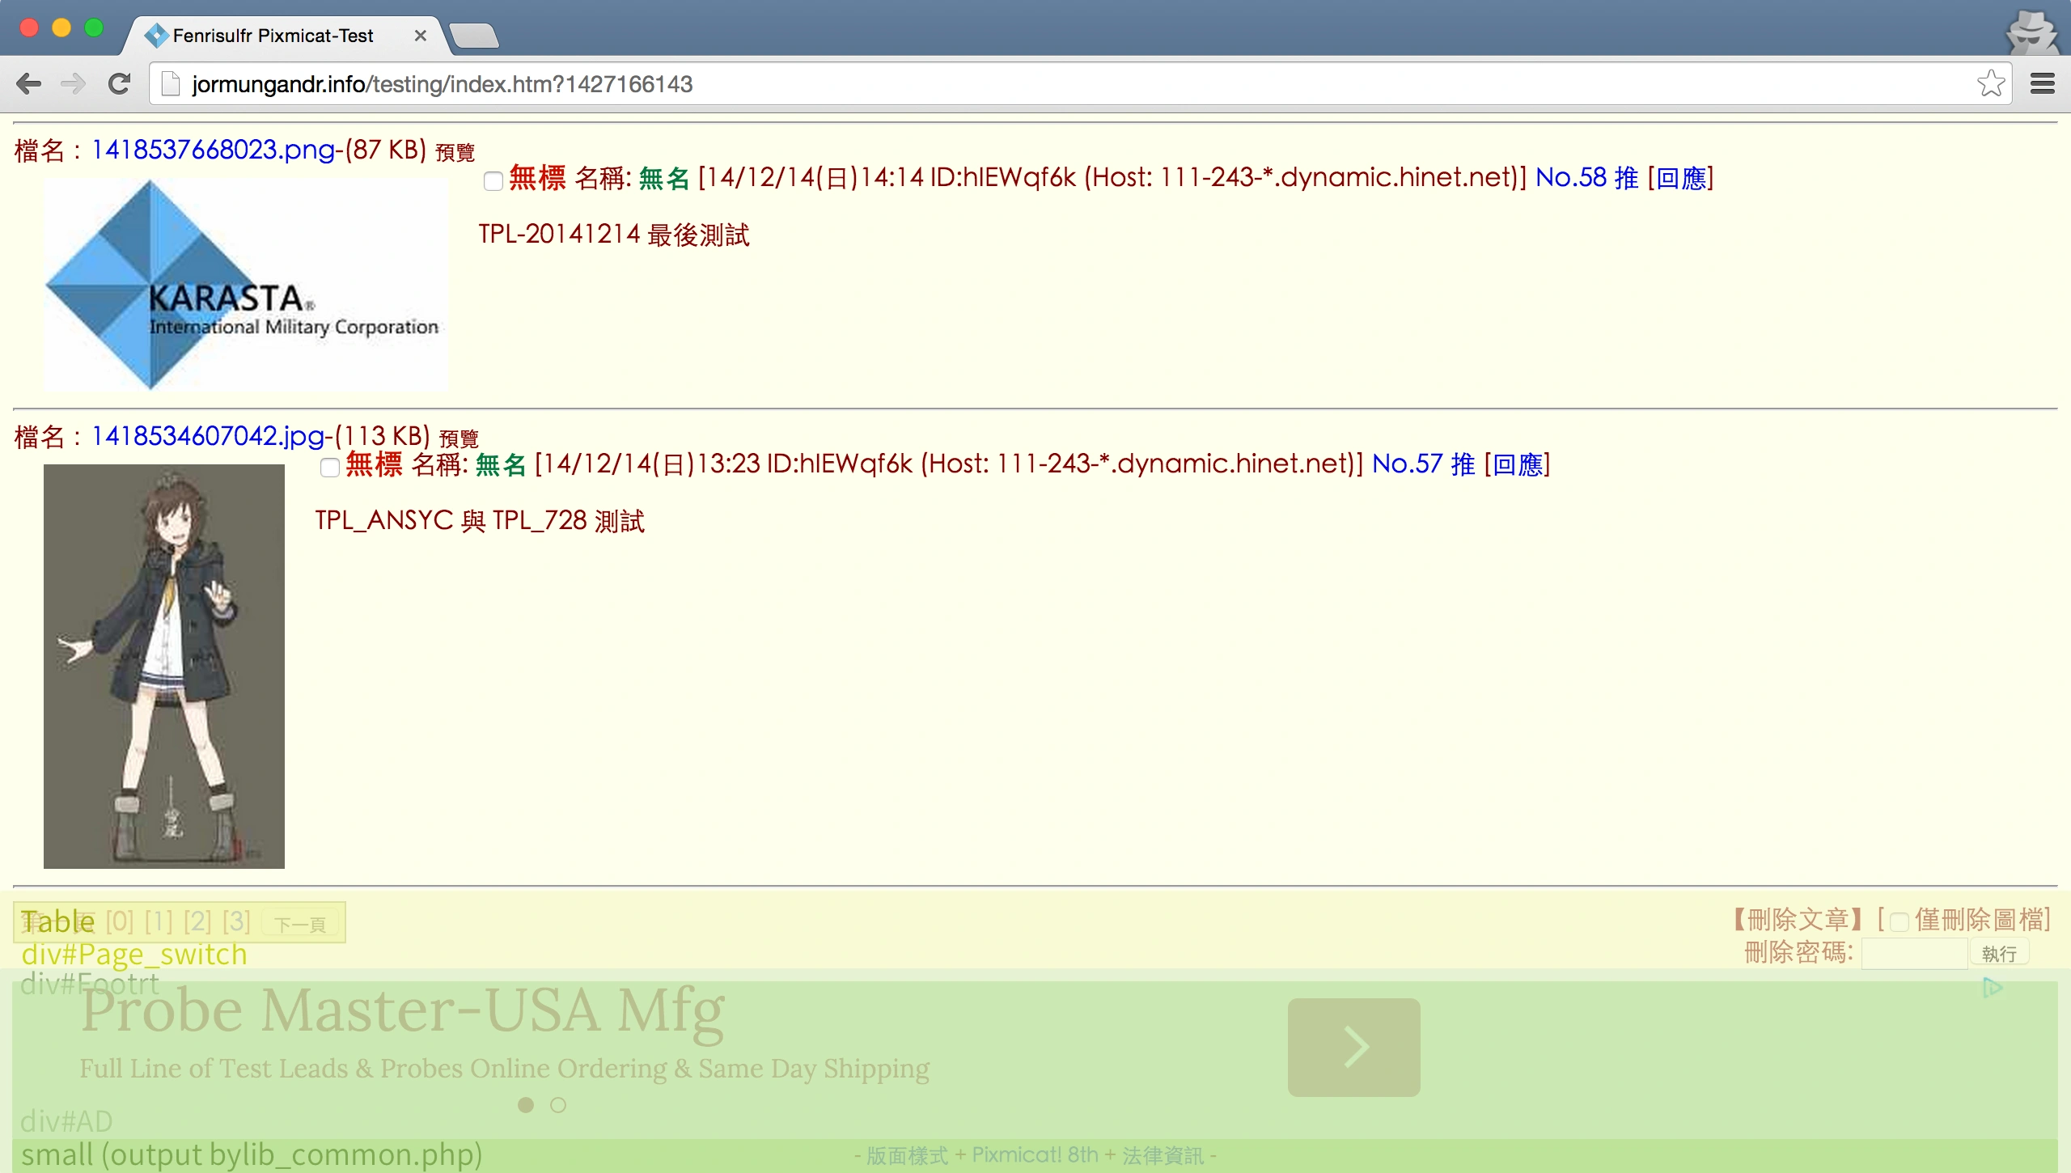The image size is (2071, 1173).
Task: Click the second ad carousel dot
Action: [x=558, y=1104]
